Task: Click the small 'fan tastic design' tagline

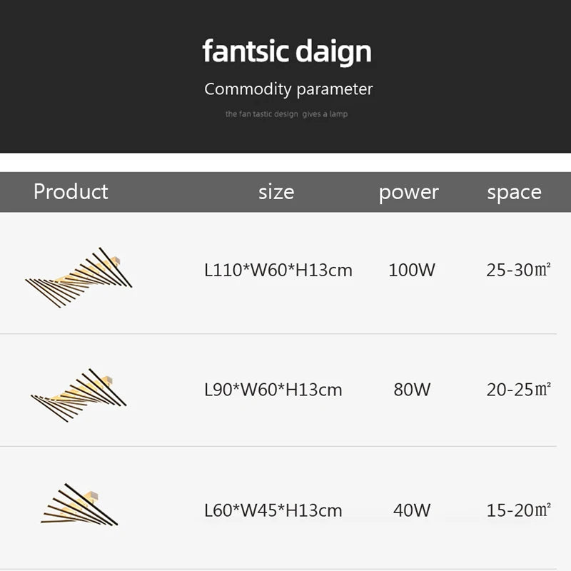Action: [286, 114]
